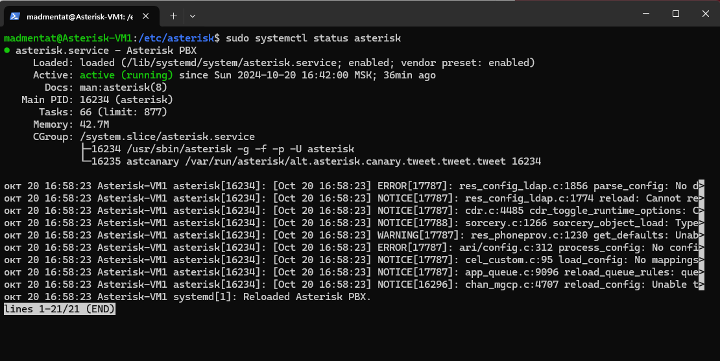This screenshot has width=720, height=361.
Task: Open the new-tab profile dropdown chevron
Action: (193, 16)
